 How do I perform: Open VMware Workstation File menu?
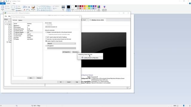pyautogui.click(x=6, y=16)
